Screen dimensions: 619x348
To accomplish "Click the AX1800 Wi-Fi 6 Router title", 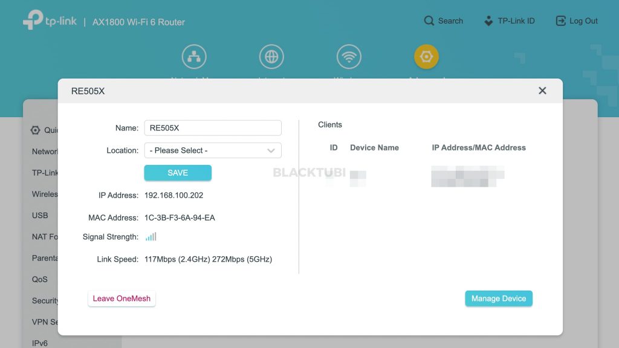I will pyautogui.click(x=138, y=22).
